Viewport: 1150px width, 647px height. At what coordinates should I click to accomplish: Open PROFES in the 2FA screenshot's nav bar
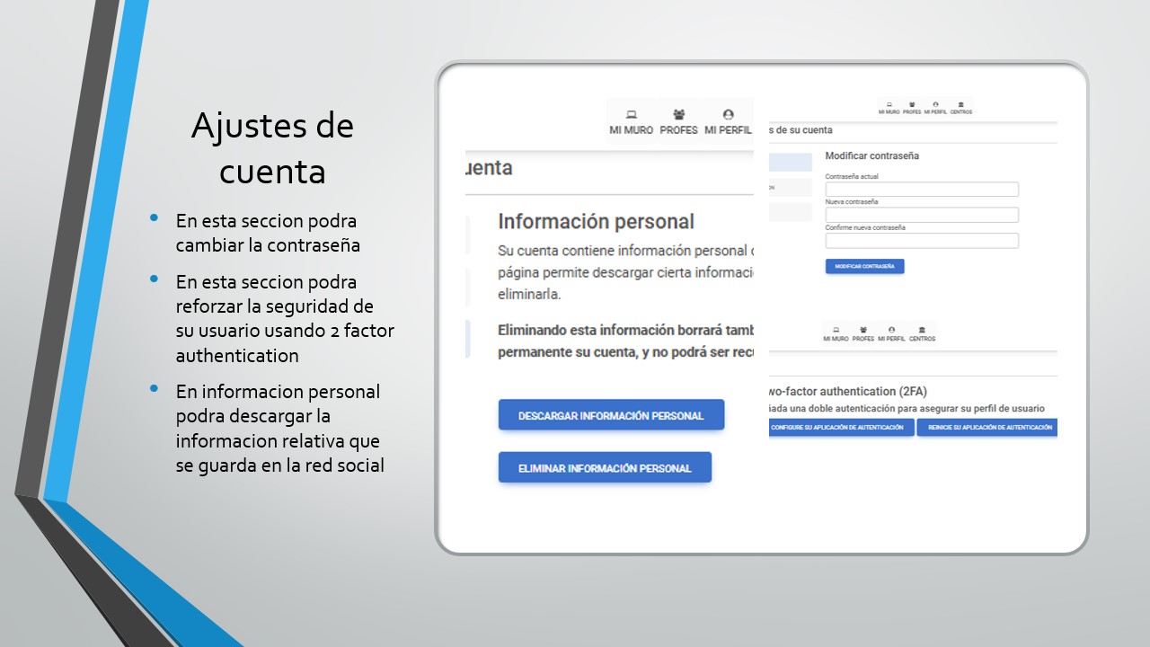point(862,334)
